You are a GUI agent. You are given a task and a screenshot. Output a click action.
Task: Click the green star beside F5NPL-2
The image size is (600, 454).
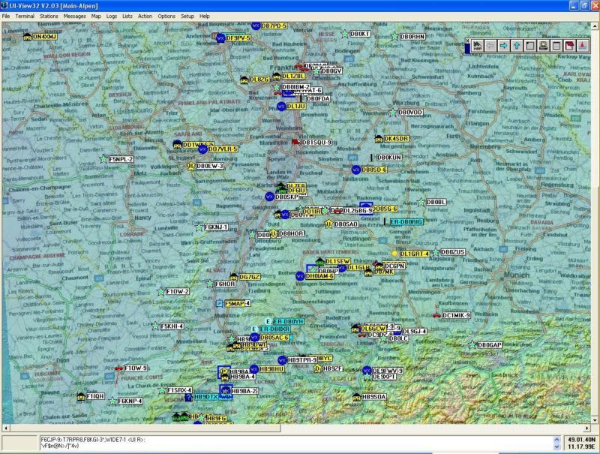[x=103, y=159]
